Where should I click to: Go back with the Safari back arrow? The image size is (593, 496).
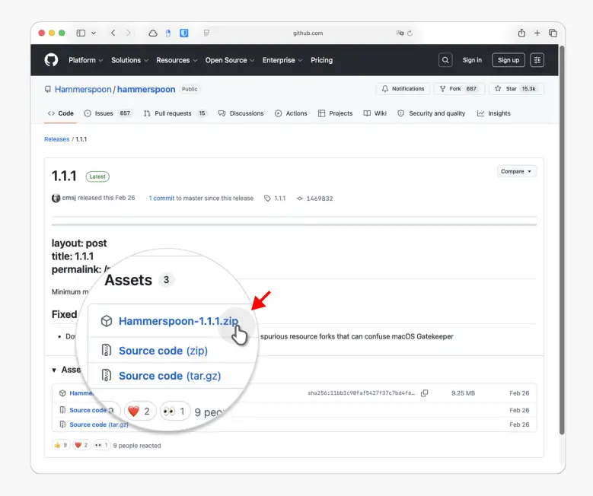tap(113, 33)
